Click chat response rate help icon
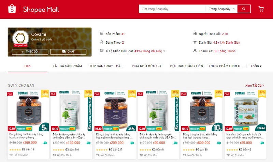 point(164,51)
